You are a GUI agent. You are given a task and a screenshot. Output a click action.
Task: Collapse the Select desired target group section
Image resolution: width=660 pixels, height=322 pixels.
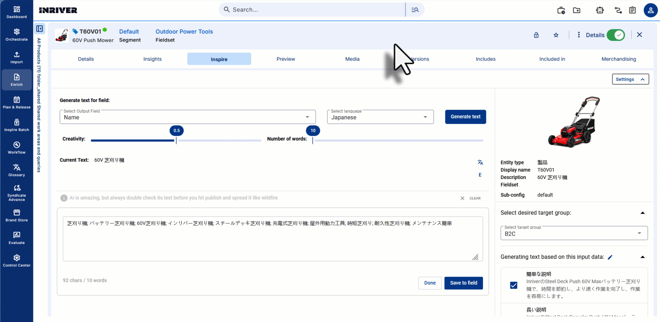(642, 213)
